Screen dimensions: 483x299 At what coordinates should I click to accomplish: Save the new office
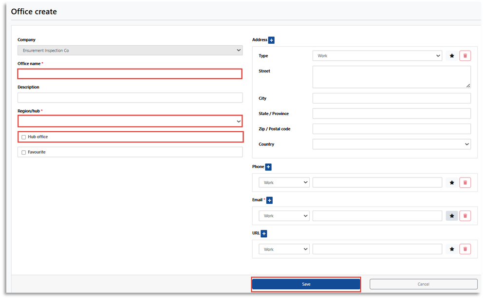pos(306,284)
